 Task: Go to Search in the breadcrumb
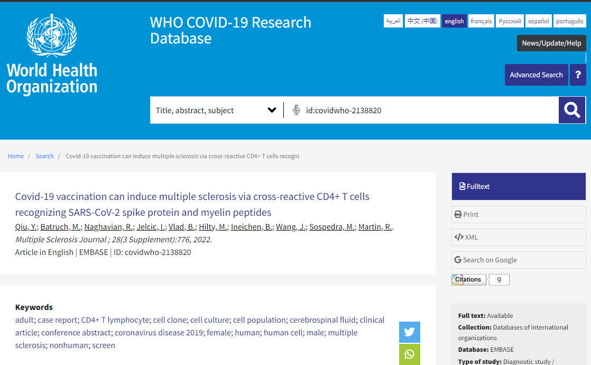pyautogui.click(x=44, y=156)
